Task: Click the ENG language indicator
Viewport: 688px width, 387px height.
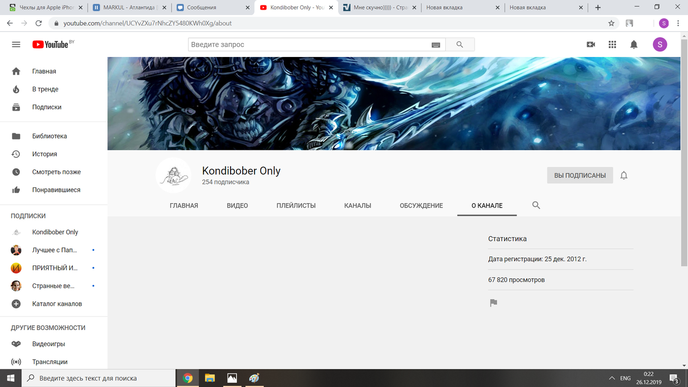Action: click(625, 378)
